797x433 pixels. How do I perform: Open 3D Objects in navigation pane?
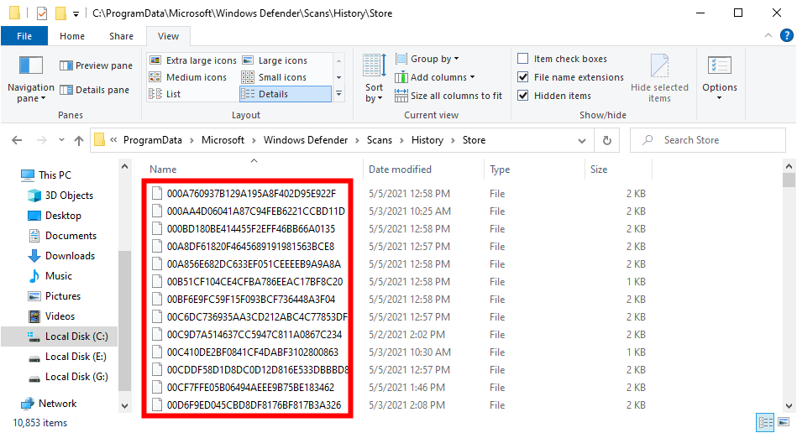(x=69, y=196)
